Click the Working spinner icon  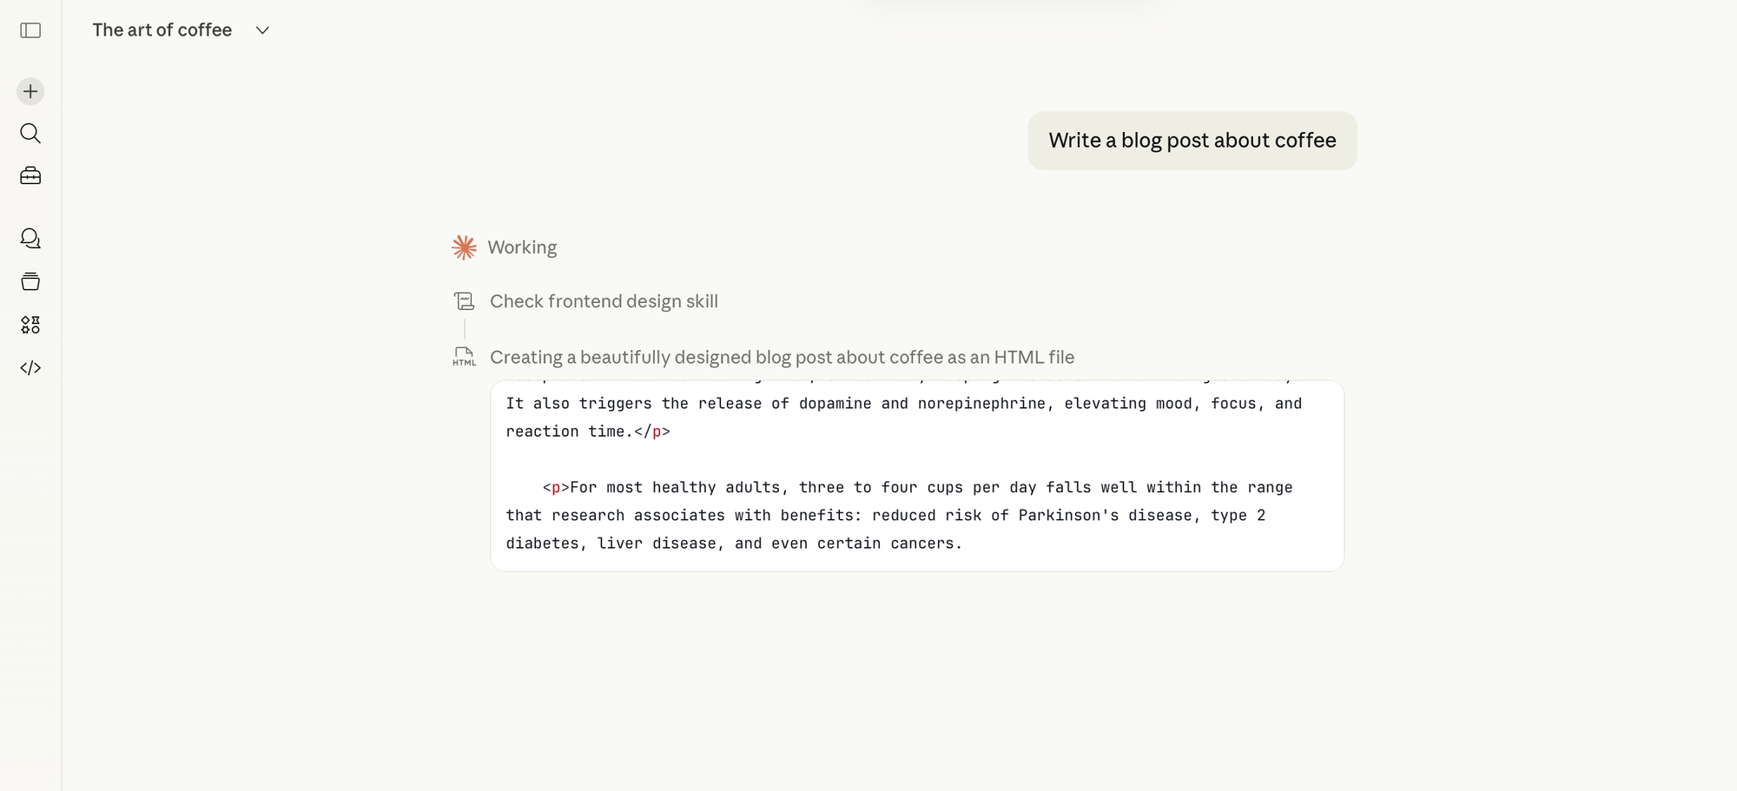465,247
